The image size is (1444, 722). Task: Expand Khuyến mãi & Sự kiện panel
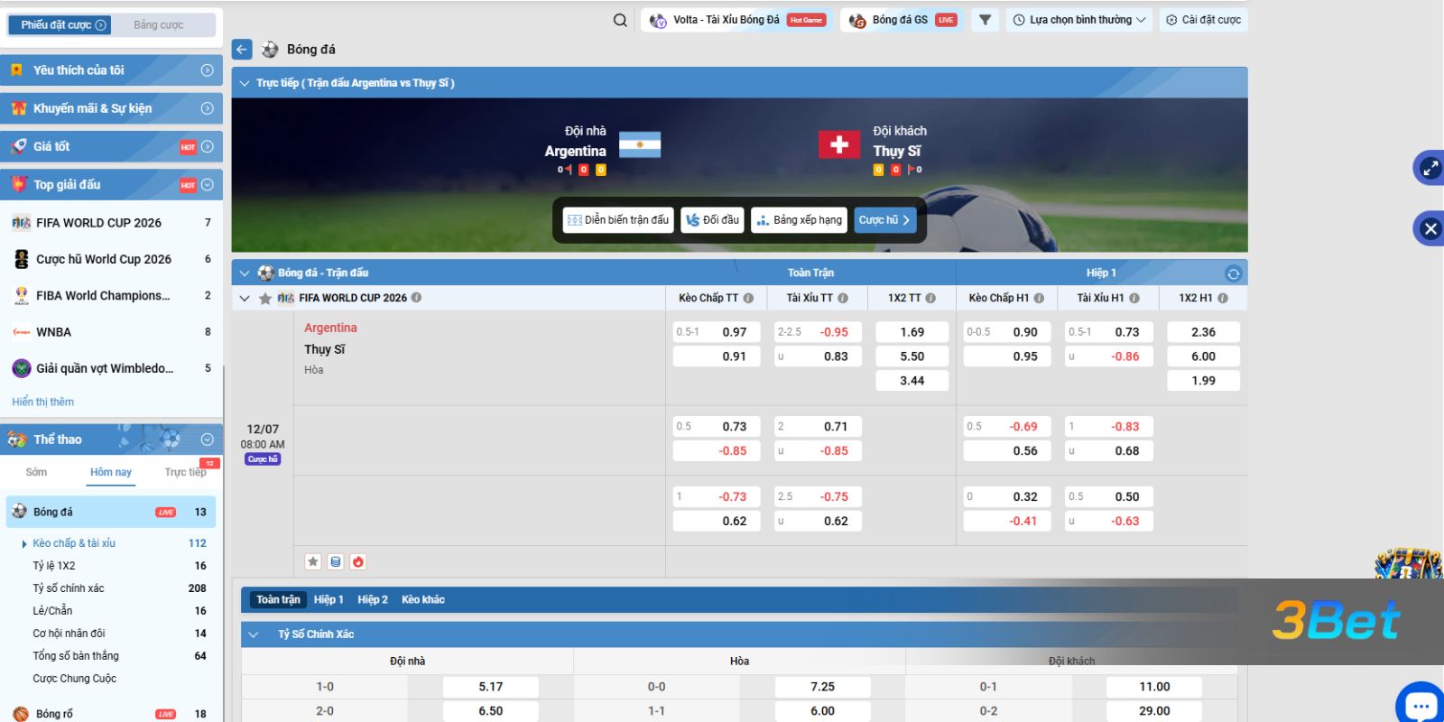207,108
